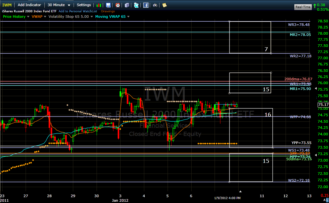The height and width of the screenshot is (203, 329).
Task: Open the Settings menu
Action: point(84,5)
